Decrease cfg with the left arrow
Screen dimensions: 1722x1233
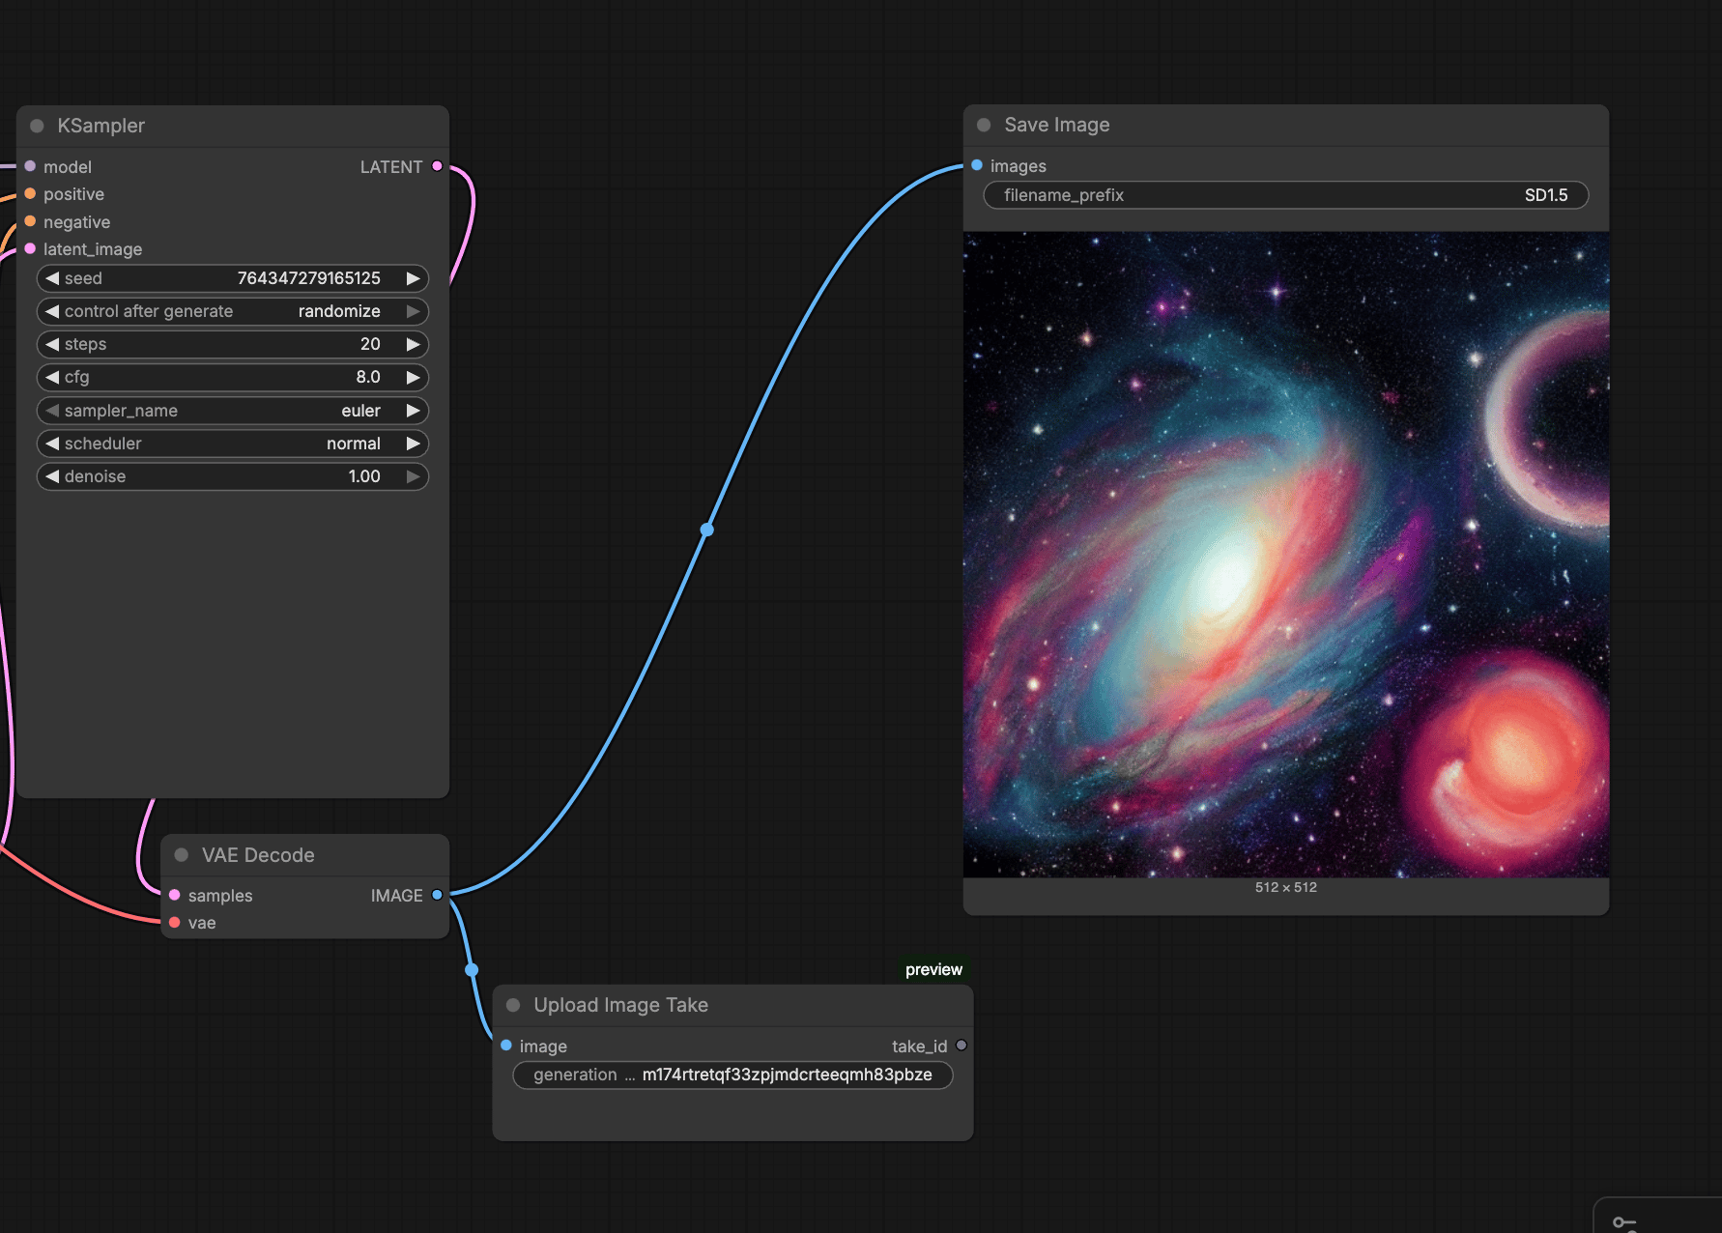(x=52, y=377)
